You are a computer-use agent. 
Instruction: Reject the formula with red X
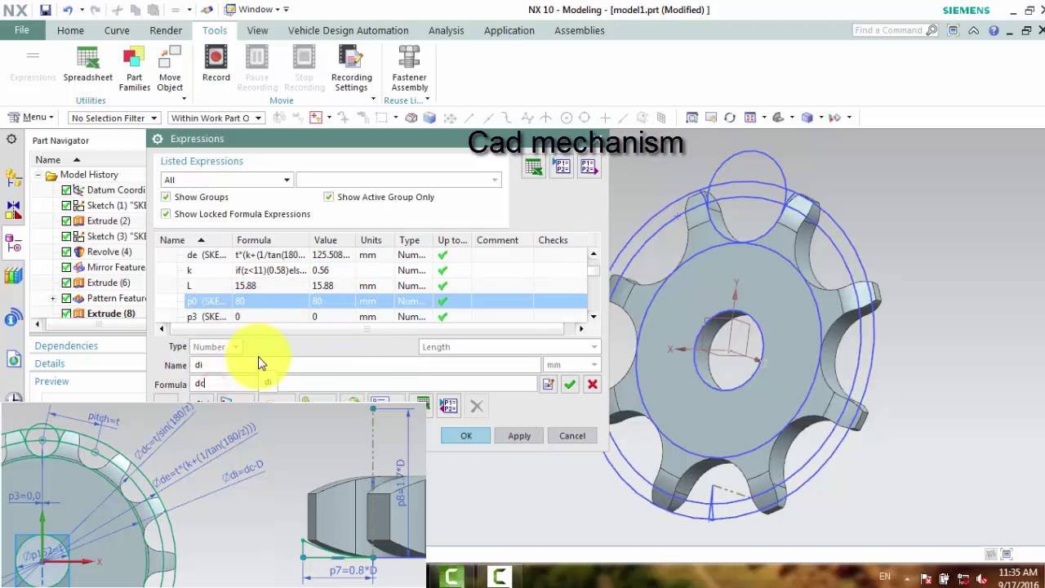pyautogui.click(x=593, y=384)
